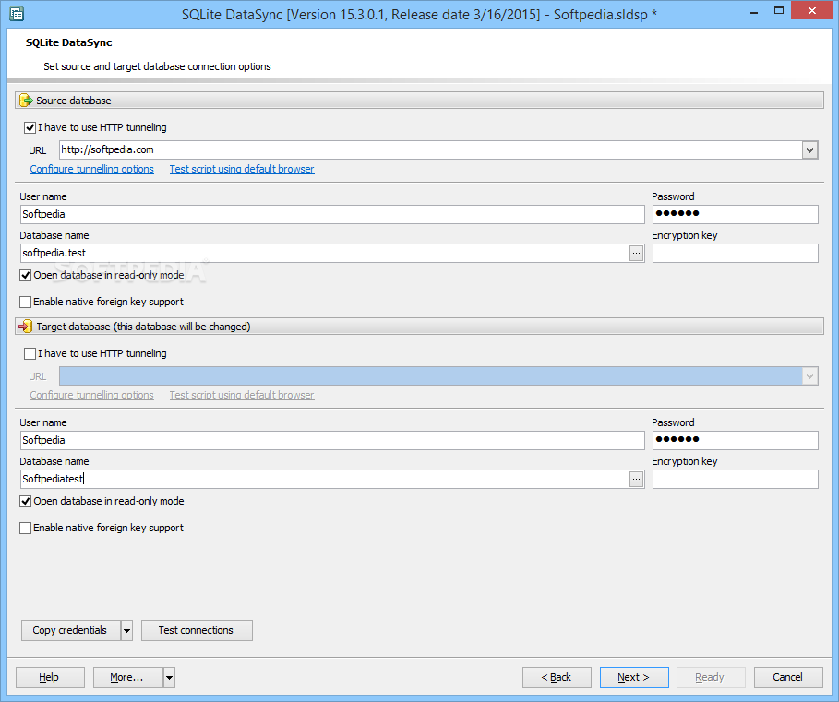
Task: Go to previous step with Back
Action: coord(557,678)
